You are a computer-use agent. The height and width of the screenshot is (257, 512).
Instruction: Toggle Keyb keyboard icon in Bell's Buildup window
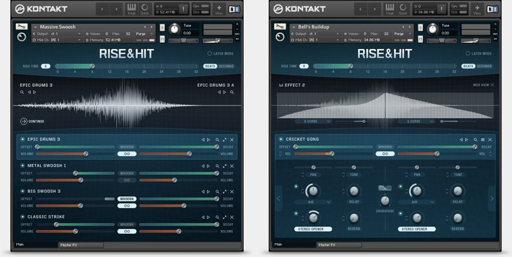tap(390, 9)
